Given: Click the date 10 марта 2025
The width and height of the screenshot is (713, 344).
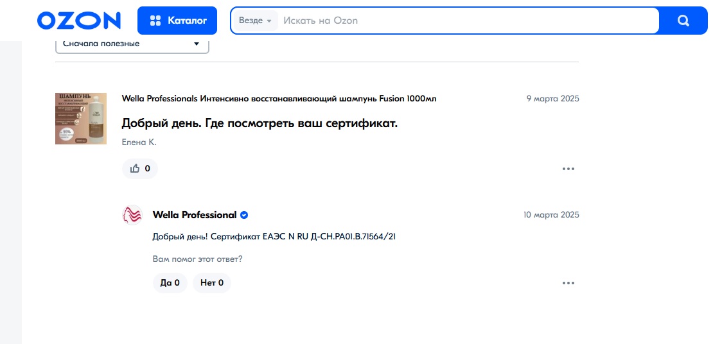Looking at the screenshot, I should coord(551,215).
